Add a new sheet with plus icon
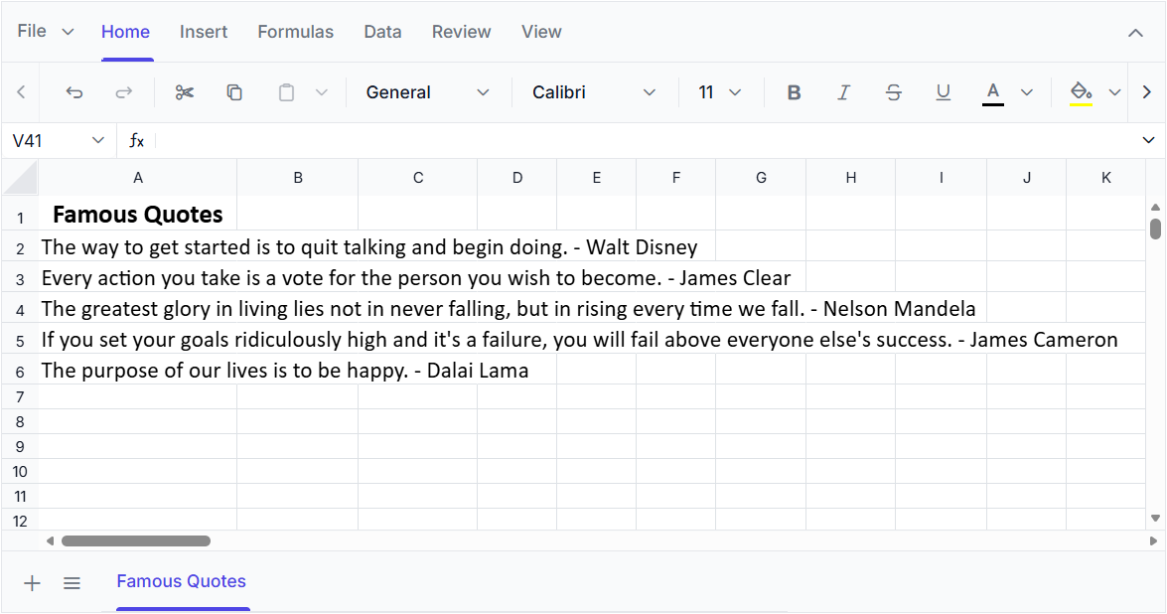1167x614 pixels. (32, 583)
